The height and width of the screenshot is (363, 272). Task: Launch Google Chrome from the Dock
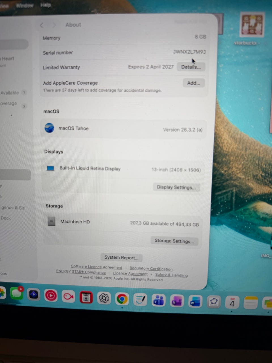coord(122,299)
